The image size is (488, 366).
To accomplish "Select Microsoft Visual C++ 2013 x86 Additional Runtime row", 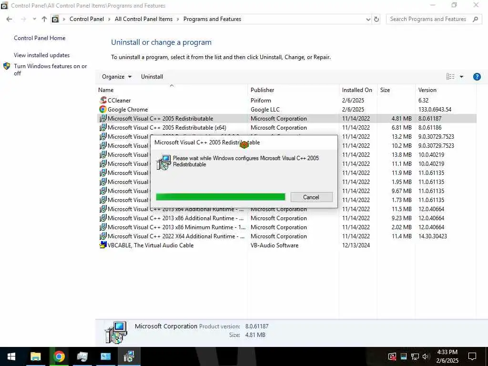I will click(x=286, y=218).
